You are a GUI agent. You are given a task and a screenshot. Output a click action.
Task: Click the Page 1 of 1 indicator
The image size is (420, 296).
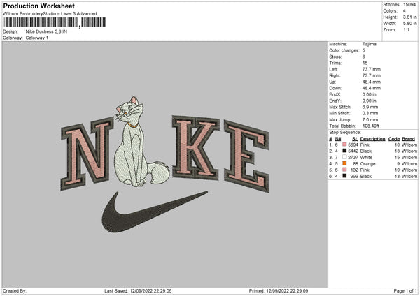click(405, 290)
